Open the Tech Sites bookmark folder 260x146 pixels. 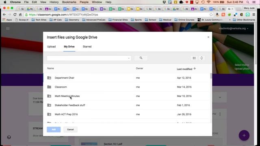coord(39,20)
